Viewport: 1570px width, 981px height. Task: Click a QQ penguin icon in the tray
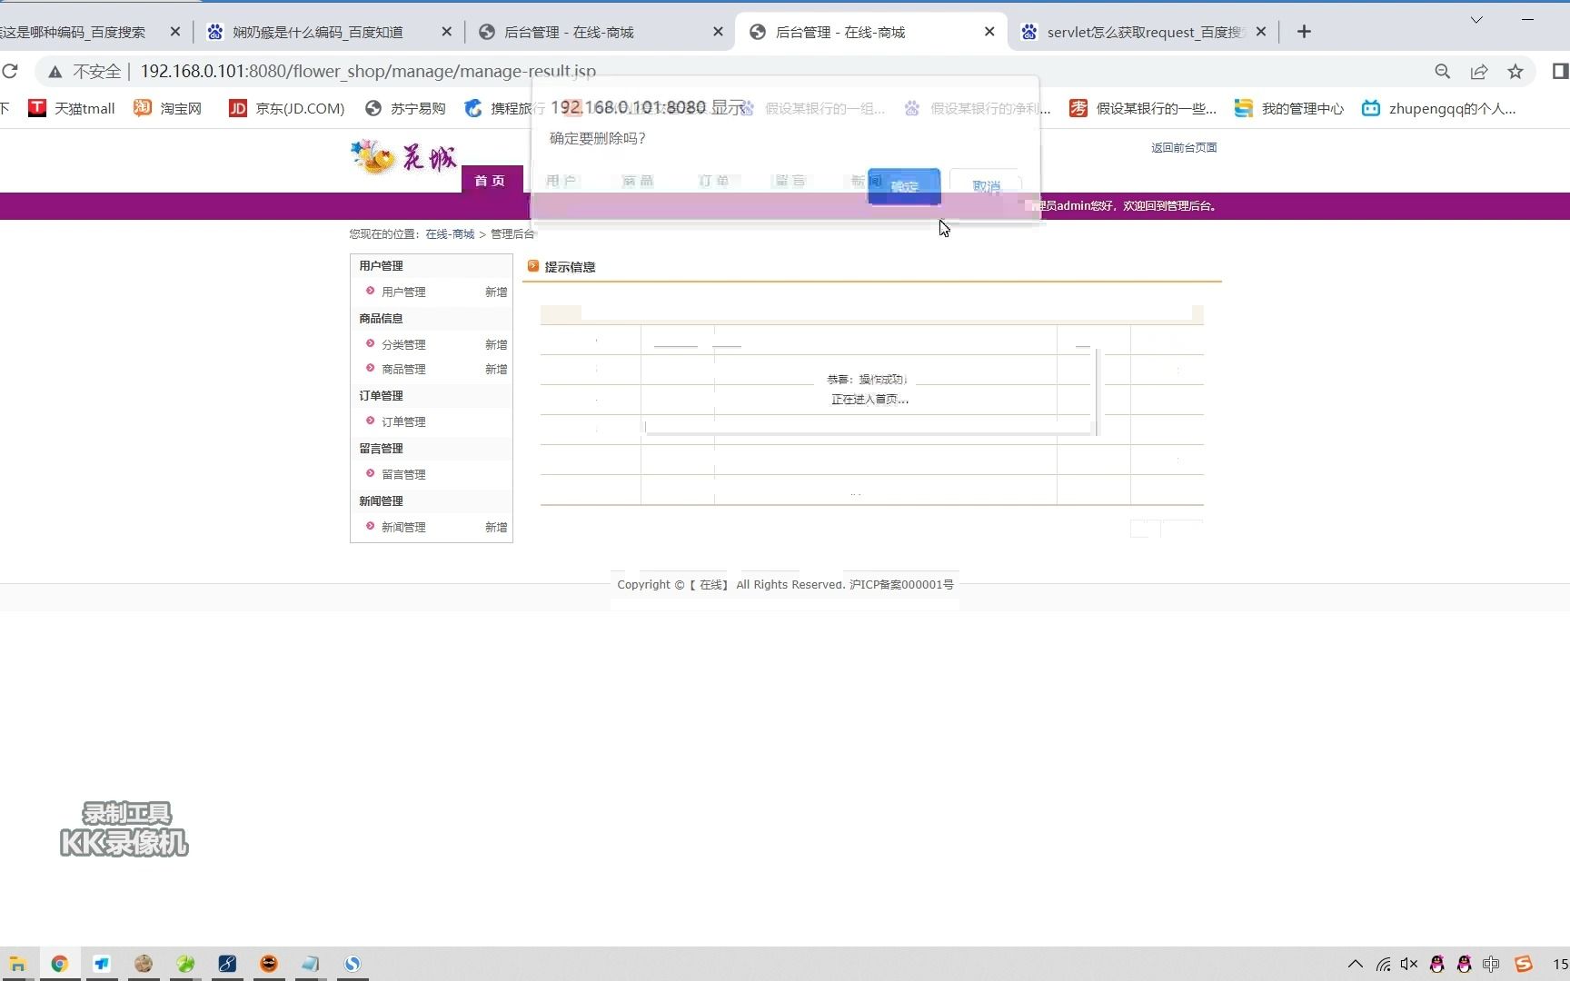click(x=1438, y=964)
